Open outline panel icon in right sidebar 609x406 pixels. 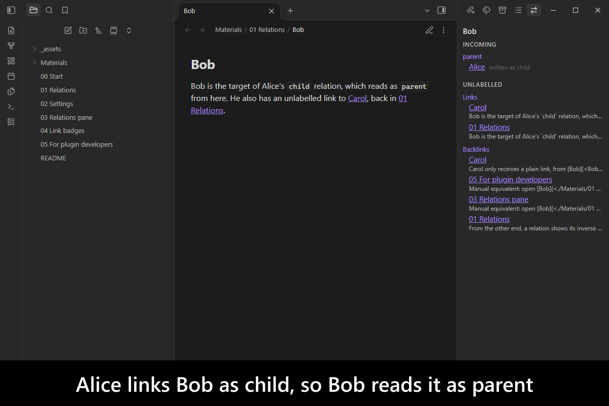[518, 10]
